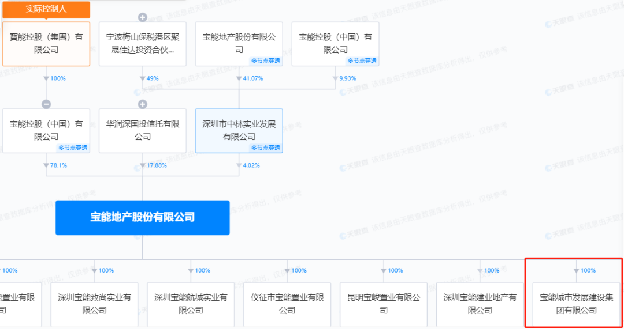This screenshot has width=624, height=329.
Task: Click 多节点穿透 tag on 深圳市中林实业发展 node
Action: pyautogui.click(x=266, y=148)
